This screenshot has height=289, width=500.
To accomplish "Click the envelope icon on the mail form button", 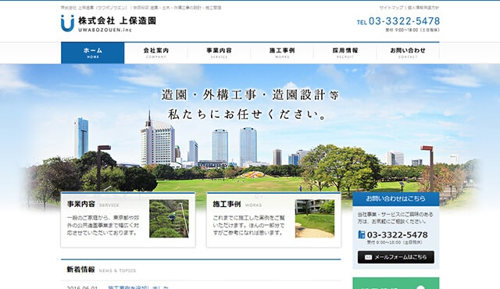I will coord(368,257).
